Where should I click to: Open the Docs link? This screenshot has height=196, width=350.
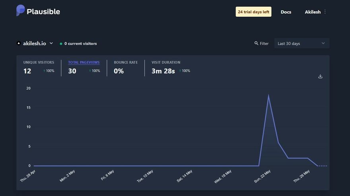286,12
